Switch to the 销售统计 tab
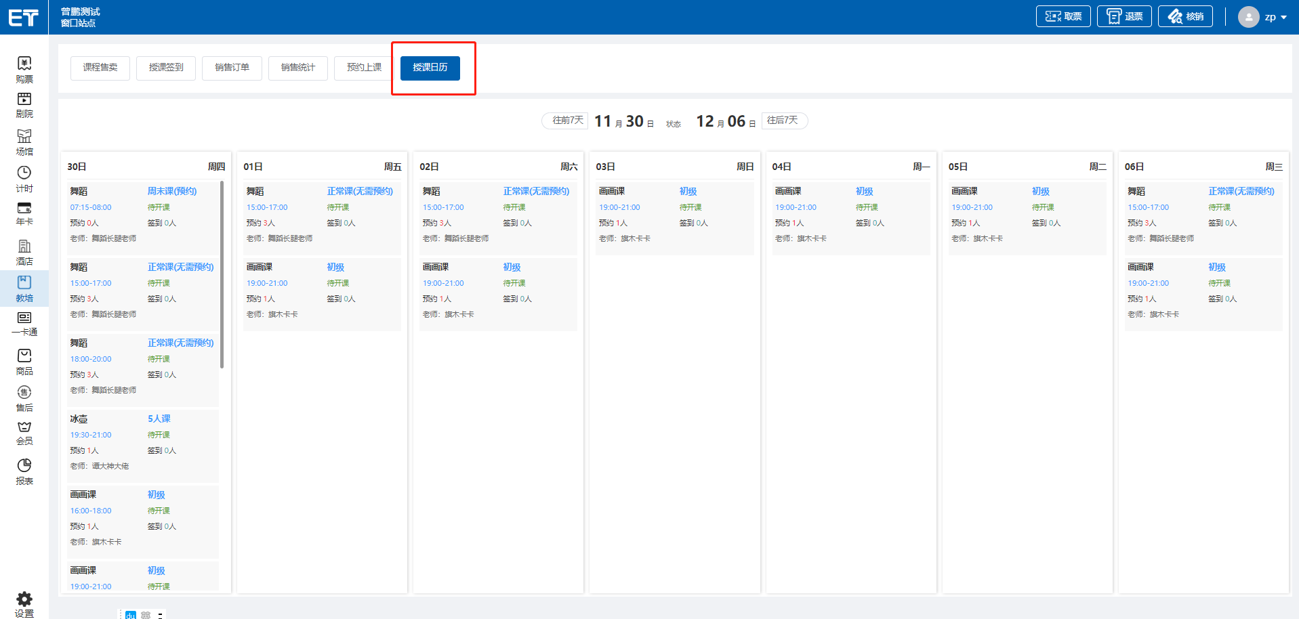The width and height of the screenshot is (1299, 619). click(x=298, y=68)
